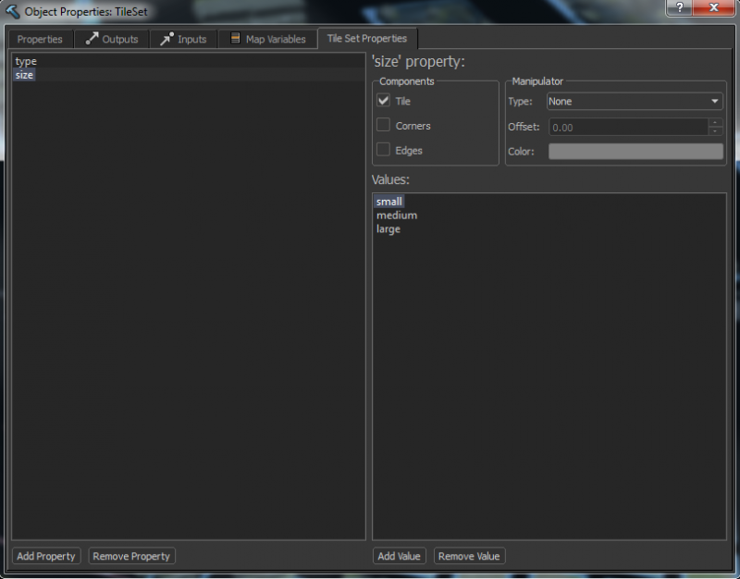
Task: Click the help question mark icon
Action: tap(677, 8)
